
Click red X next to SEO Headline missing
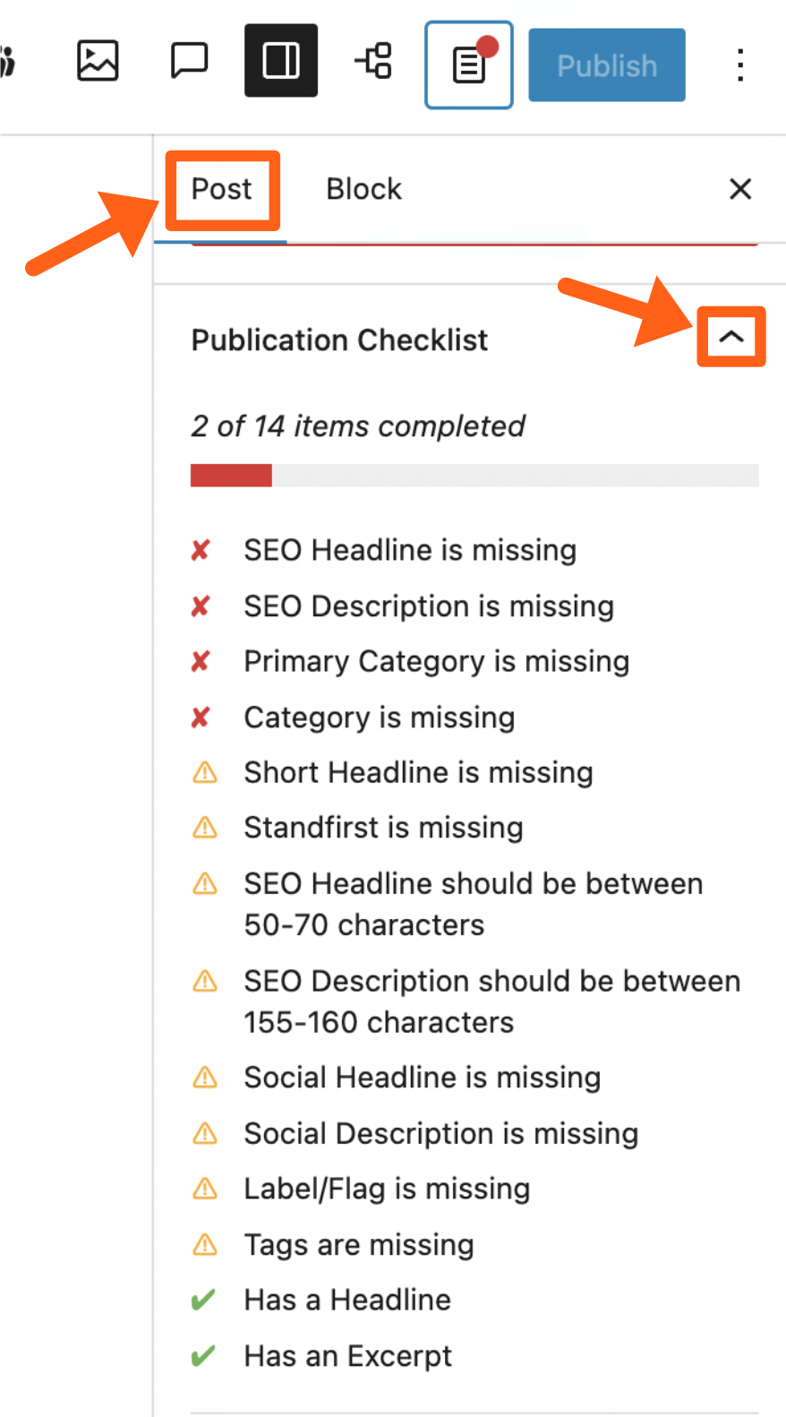coord(201,550)
